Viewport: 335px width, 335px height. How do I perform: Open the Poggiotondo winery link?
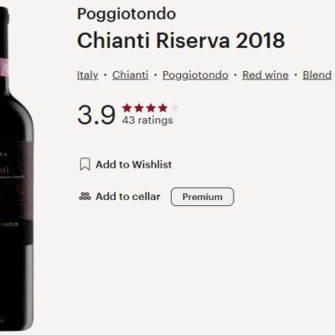(195, 75)
